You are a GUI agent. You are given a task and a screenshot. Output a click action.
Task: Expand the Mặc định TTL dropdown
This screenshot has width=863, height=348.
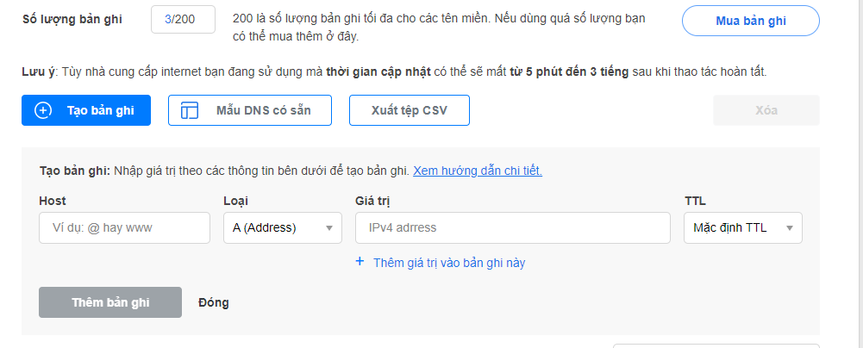click(743, 227)
